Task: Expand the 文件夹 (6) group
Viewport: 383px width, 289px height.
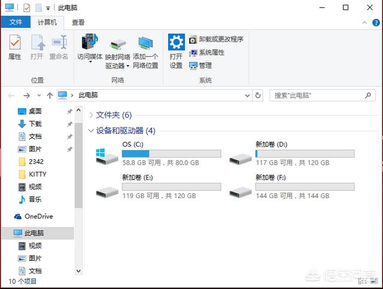Action: [x=91, y=115]
